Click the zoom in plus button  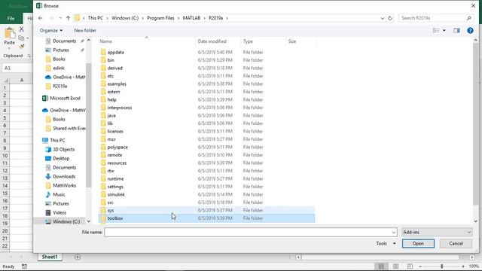point(463,266)
